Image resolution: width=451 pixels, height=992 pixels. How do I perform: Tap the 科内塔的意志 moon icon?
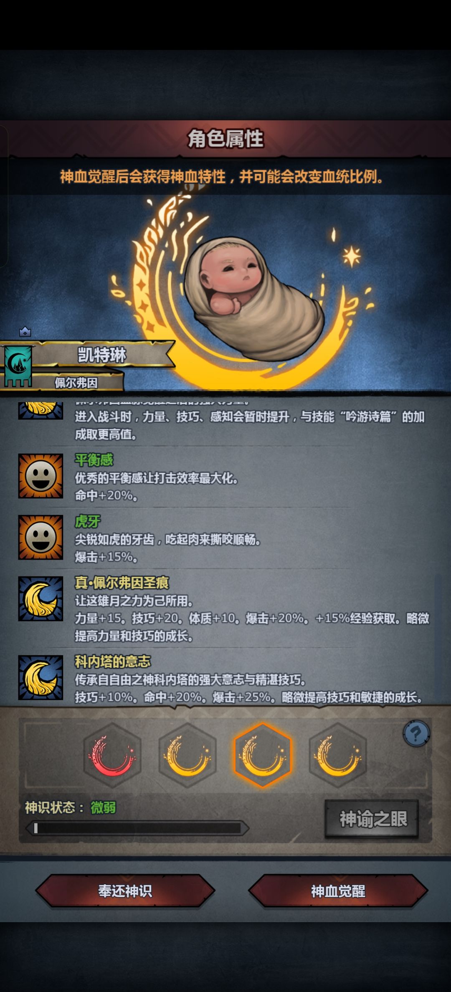coord(41,677)
